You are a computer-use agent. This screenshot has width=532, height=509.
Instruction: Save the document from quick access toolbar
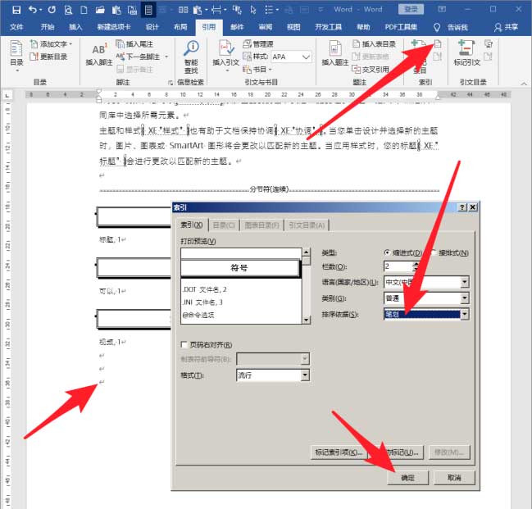click(16, 10)
